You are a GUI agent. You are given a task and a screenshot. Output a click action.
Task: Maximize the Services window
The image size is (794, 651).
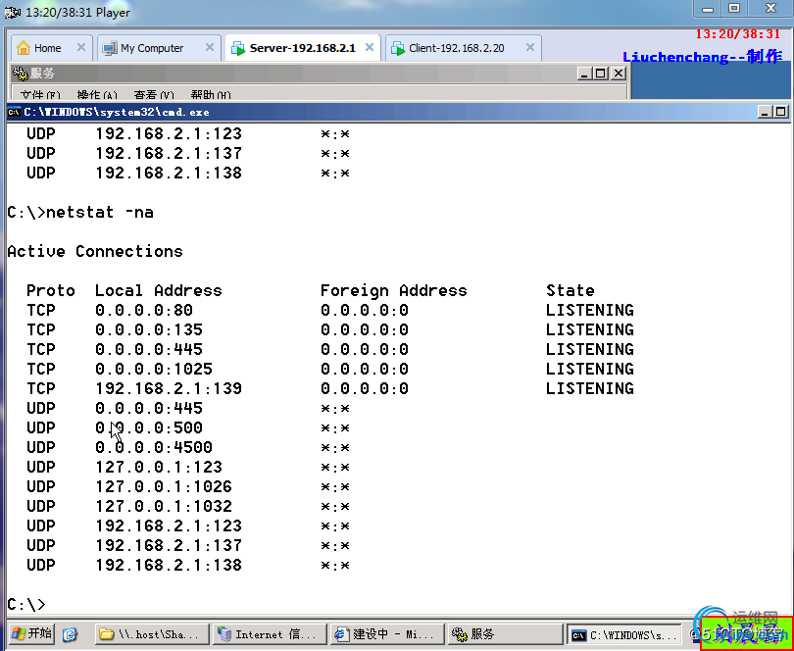pos(601,74)
